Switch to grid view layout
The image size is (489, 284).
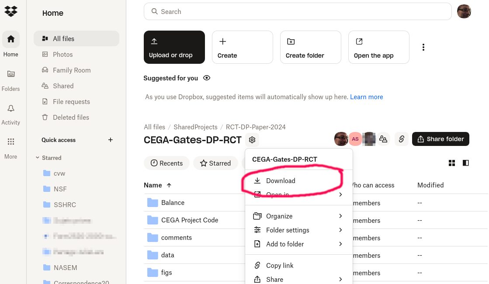(452, 163)
